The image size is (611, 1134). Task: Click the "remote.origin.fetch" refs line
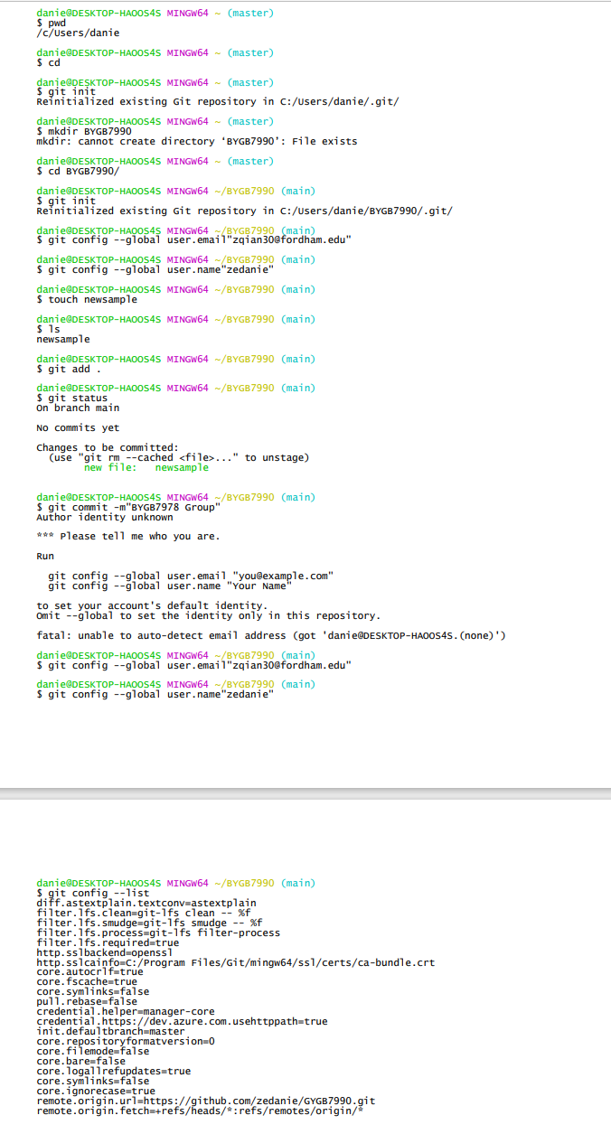(200, 1111)
